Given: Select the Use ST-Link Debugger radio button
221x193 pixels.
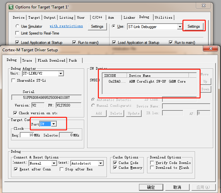Looking at the screenshot, I should [x=114, y=26].
